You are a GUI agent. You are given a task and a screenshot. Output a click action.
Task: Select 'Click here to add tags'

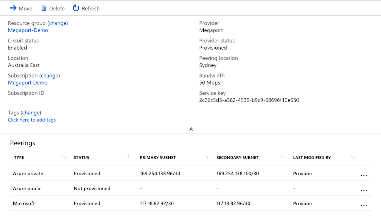click(32, 120)
